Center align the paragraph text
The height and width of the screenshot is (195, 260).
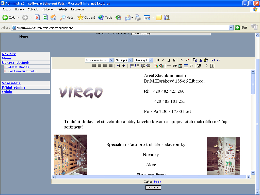pyautogui.click(x=100, y=66)
